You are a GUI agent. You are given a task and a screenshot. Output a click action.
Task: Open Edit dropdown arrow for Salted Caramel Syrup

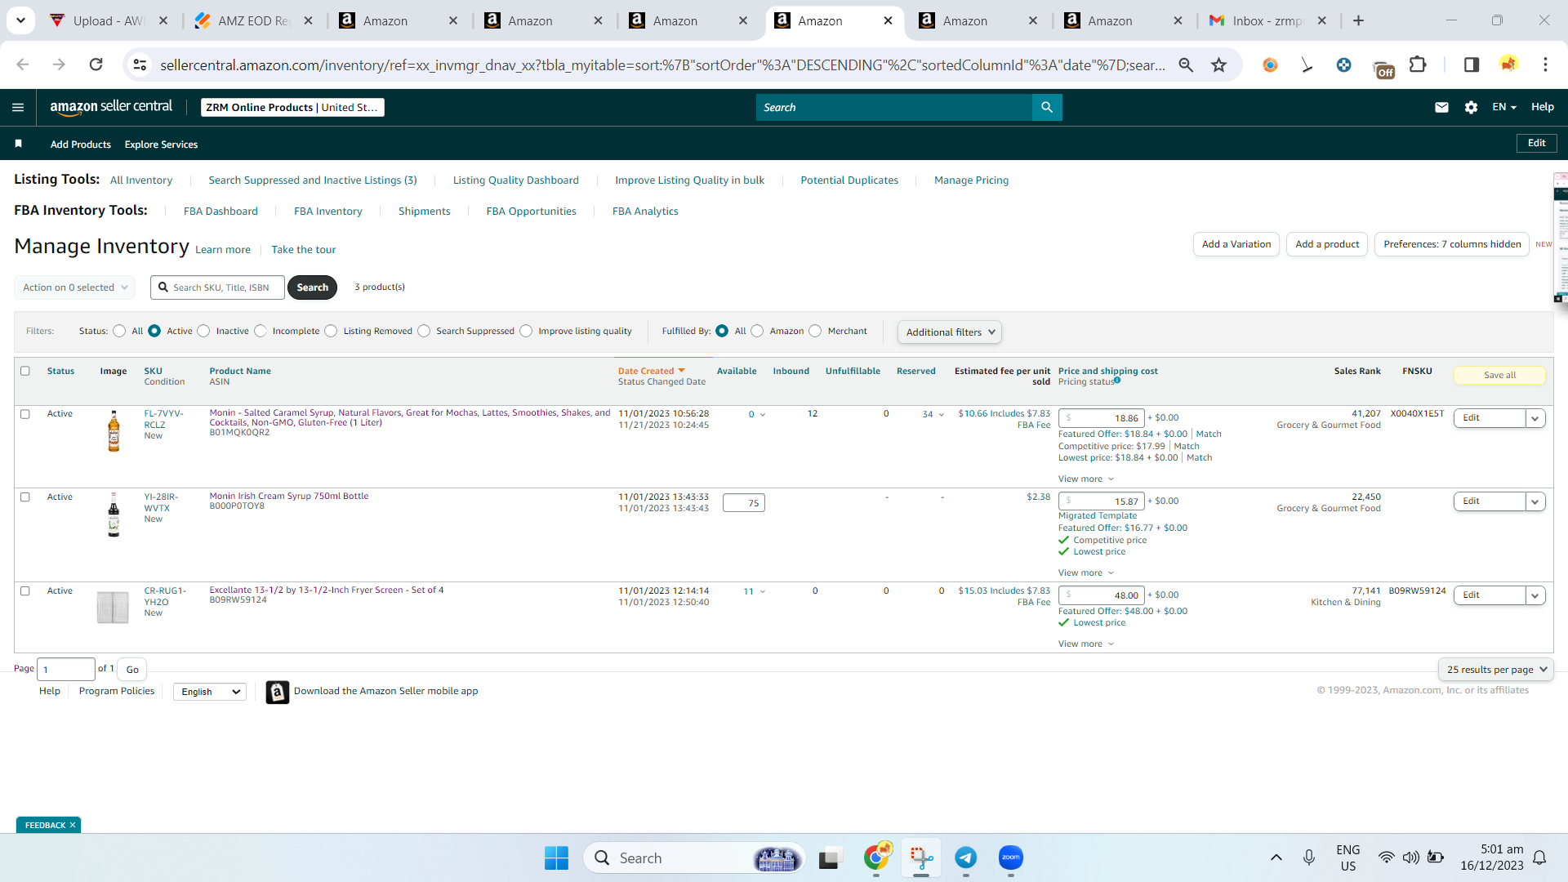click(x=1535, y=418)
